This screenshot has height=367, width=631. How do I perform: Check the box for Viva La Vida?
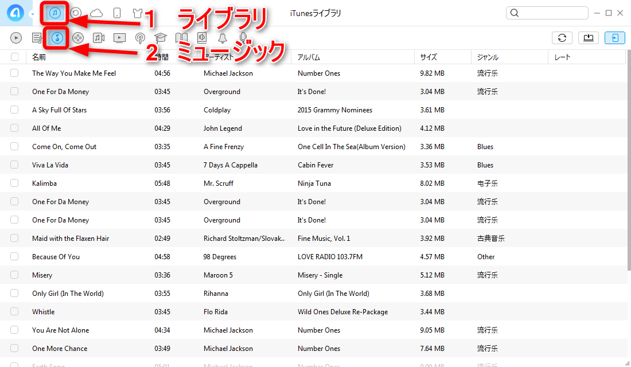(14, 165)
